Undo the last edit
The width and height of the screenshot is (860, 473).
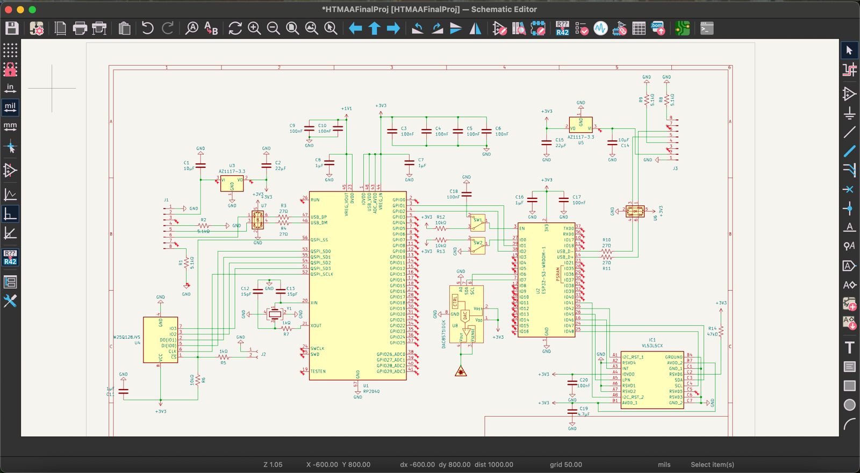[147, 28]
